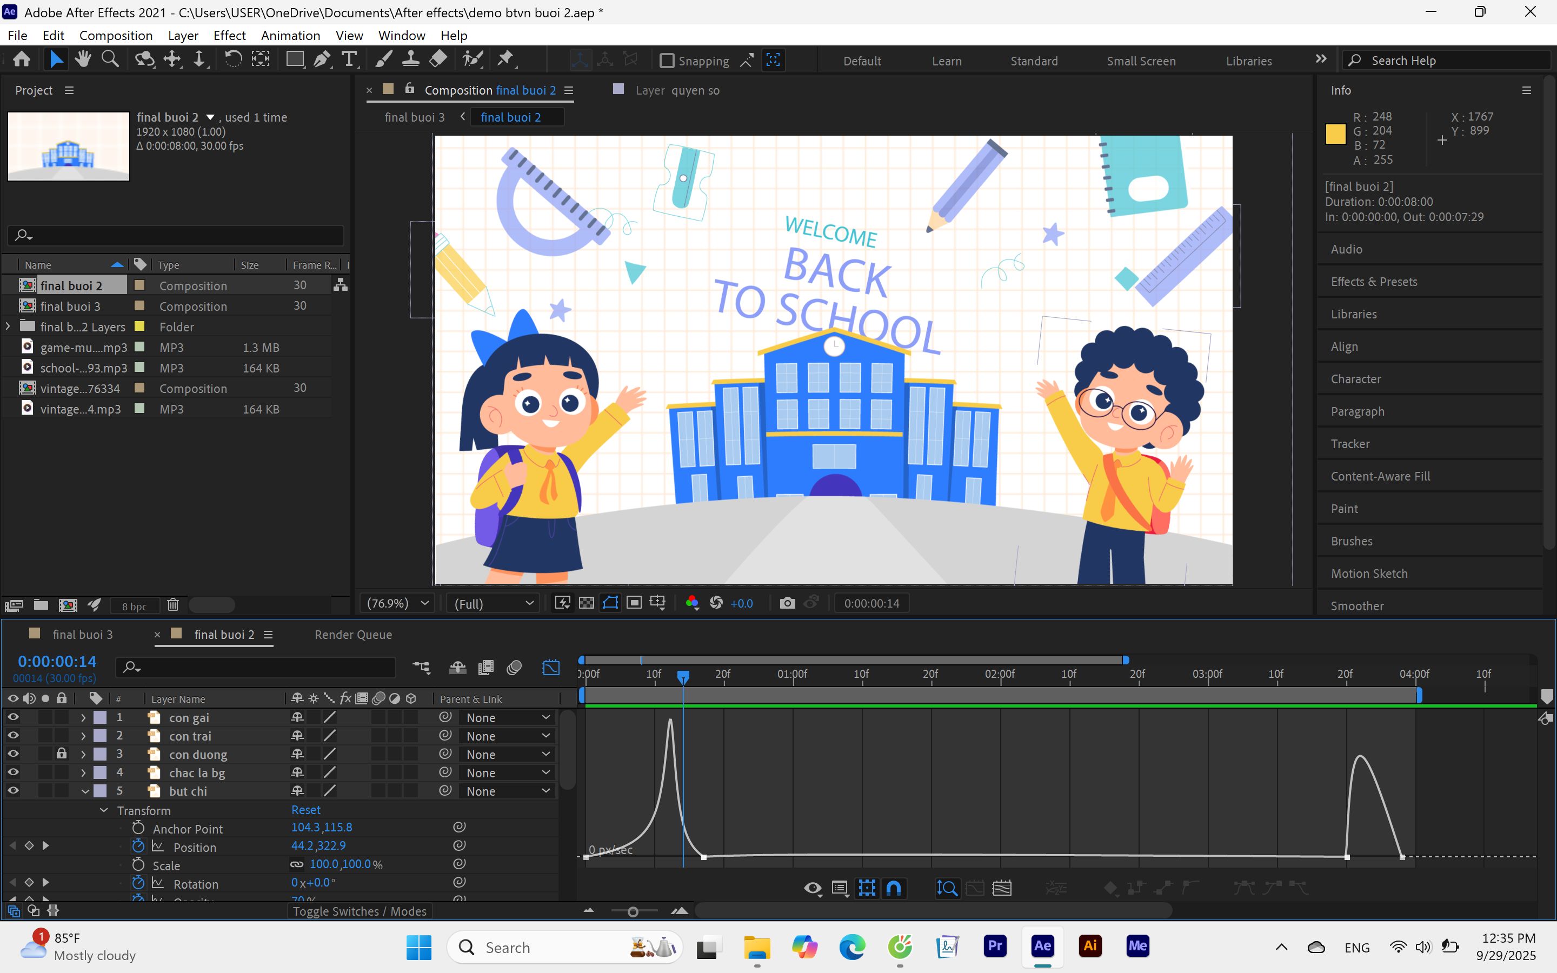Hide the con gai layer
The height and width of the screenshot is (973, 1557).
(13, 717)
